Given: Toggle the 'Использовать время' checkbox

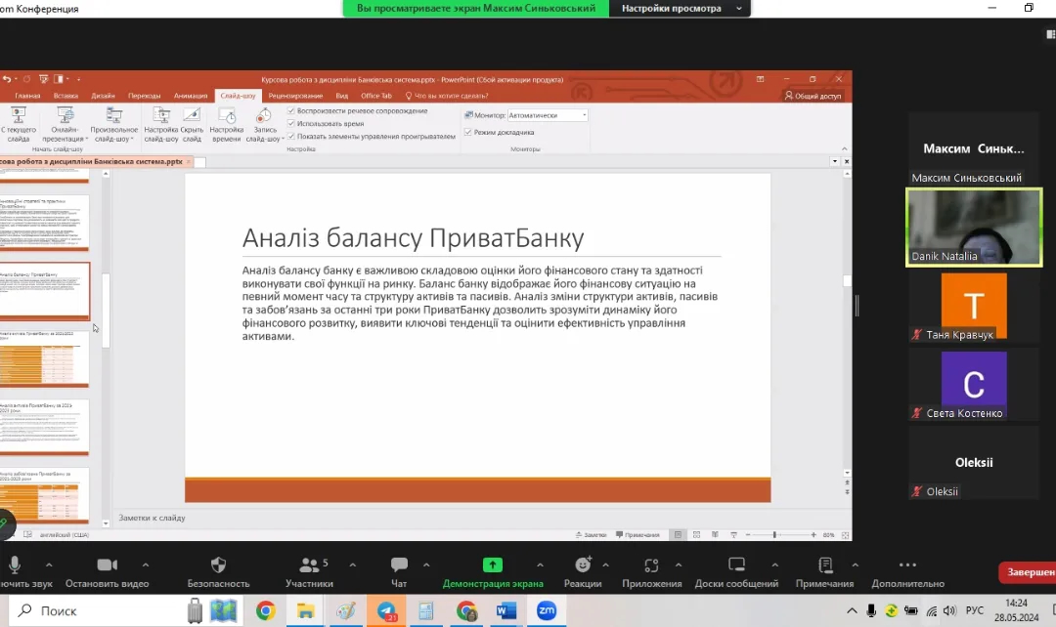Looking at the screenshot, I should [x=291, y=124].
